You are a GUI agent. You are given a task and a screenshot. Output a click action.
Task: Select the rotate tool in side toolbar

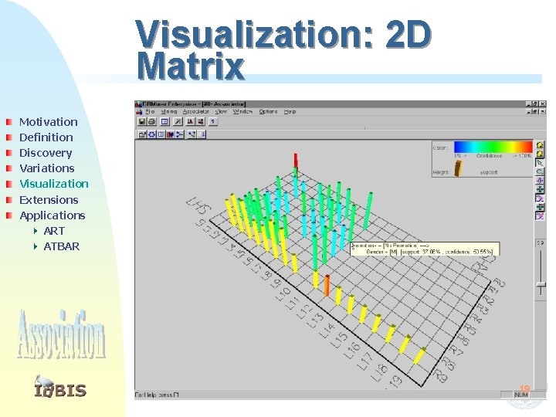coord(540,171)
